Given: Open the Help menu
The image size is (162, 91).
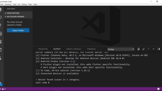Looking at the screenshot, I should pos(35,4).
